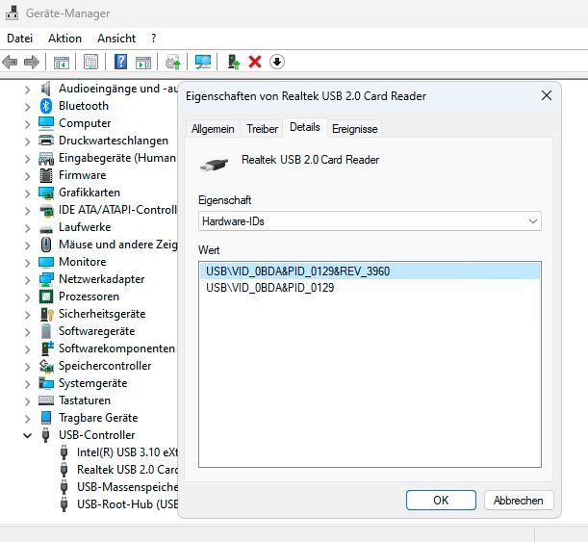Click Scan for hardware changes monitor icon

[x=203, y=62]
